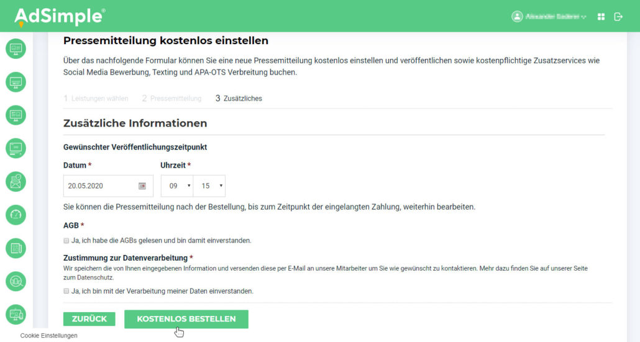Image resolution: width=640 pixels, height=342 pixels.
Task: Open the calendar picker icon in Datum field
Action: tap(142, 186)
